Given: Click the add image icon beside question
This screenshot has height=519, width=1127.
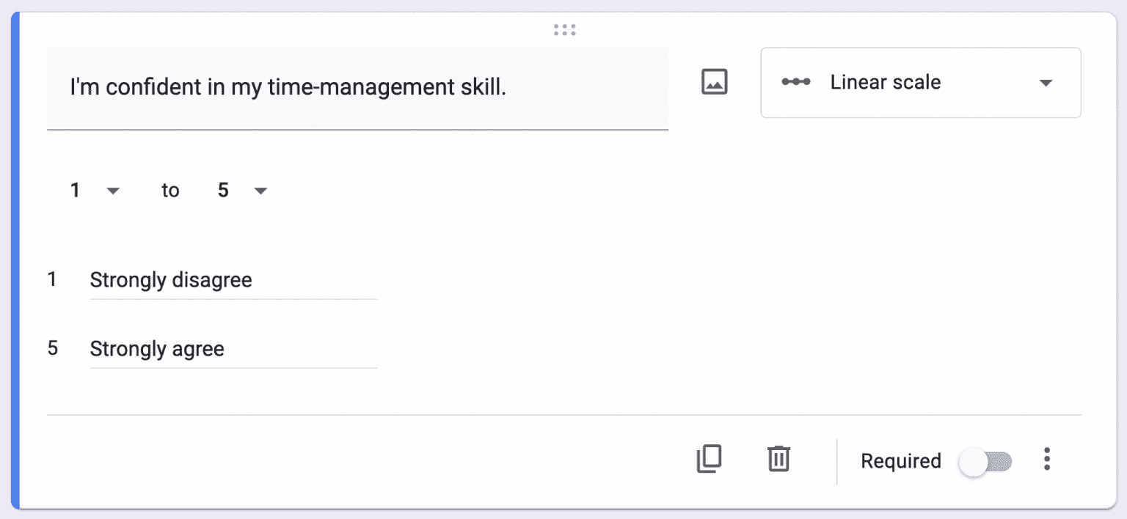Looking at the screenshot, I should (714, 81).
